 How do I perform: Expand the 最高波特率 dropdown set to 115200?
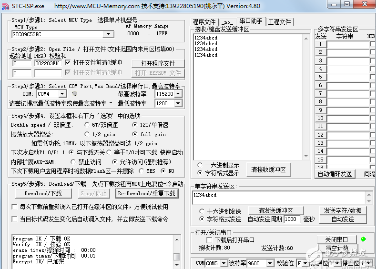[x=178, y=94]
